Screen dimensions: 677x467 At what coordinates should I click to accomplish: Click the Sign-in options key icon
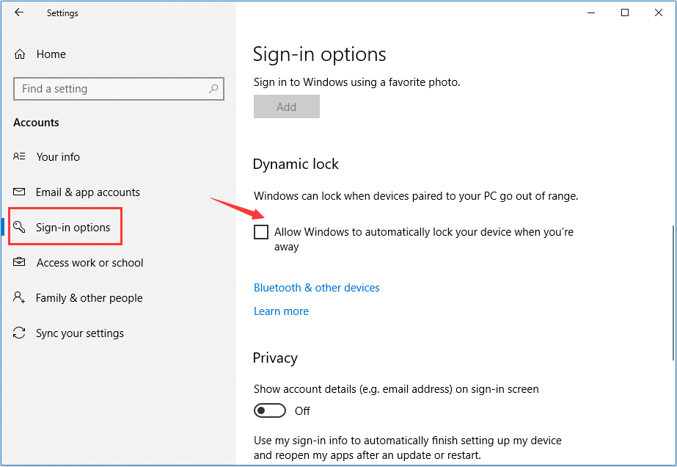20,227
